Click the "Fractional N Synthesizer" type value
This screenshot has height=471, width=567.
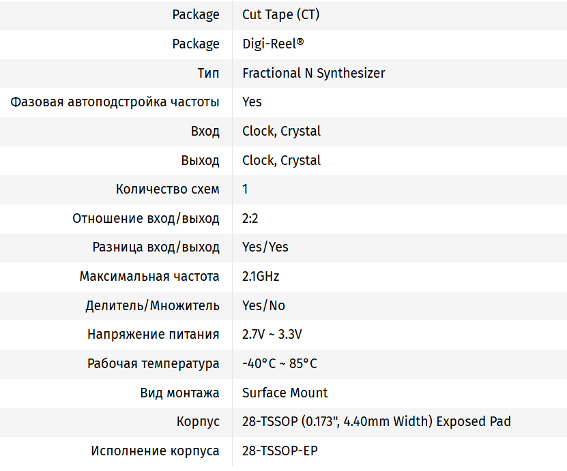[313, 73]
